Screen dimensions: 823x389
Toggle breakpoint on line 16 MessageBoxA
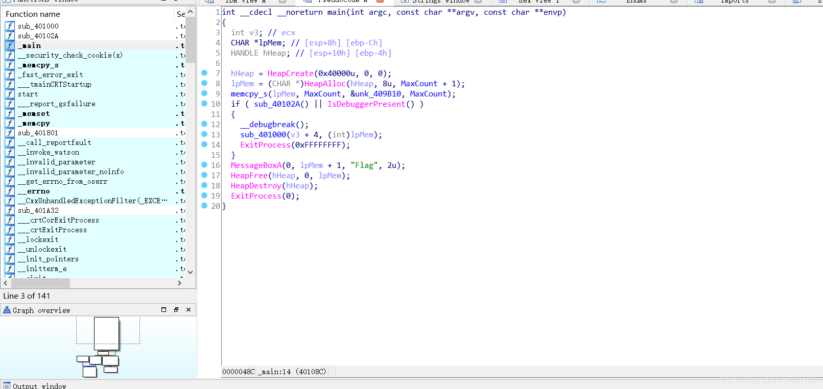point(204,165)
